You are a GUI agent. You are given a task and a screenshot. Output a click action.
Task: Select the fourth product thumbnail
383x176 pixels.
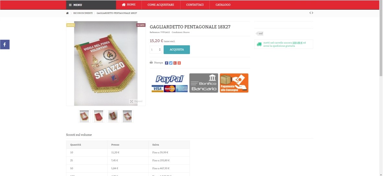(127, 116)
